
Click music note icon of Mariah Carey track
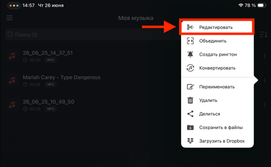click(12, 80)
